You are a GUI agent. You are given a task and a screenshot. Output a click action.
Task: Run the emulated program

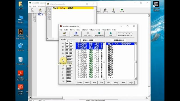(x=111, y=34)
